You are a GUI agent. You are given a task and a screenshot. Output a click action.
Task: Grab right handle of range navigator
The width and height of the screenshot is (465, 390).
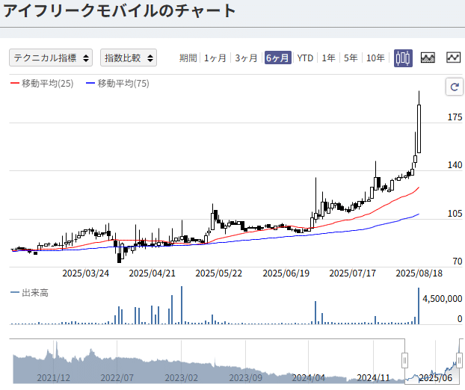[459, 361]
